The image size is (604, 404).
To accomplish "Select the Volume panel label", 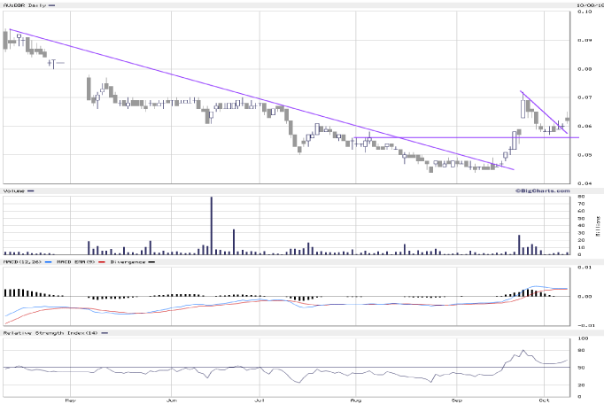I will [x=14, y=190].
